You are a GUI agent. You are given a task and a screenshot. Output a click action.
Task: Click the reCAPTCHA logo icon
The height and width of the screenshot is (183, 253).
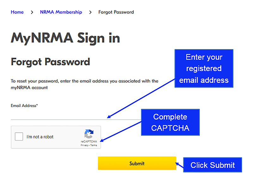[89, 134]
